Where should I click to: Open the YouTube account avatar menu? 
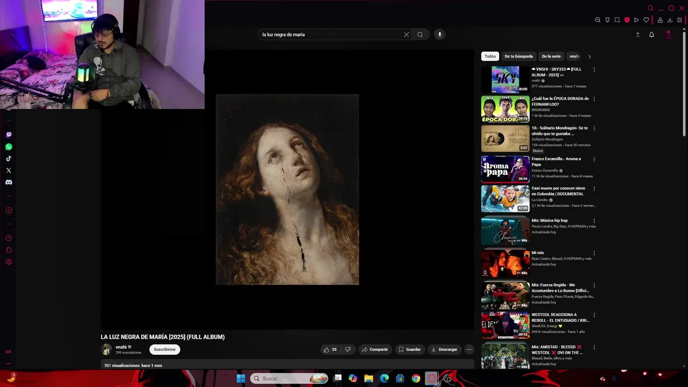pos(669,34)
